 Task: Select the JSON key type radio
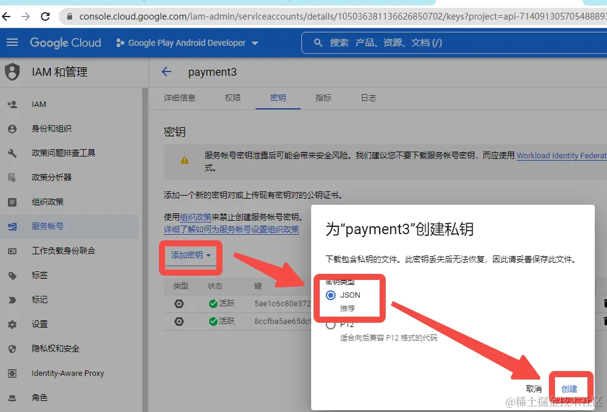pyautogui.click(x=331, y=295)
